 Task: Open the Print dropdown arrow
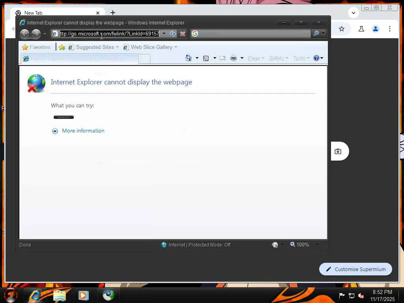tap(242, 58)
